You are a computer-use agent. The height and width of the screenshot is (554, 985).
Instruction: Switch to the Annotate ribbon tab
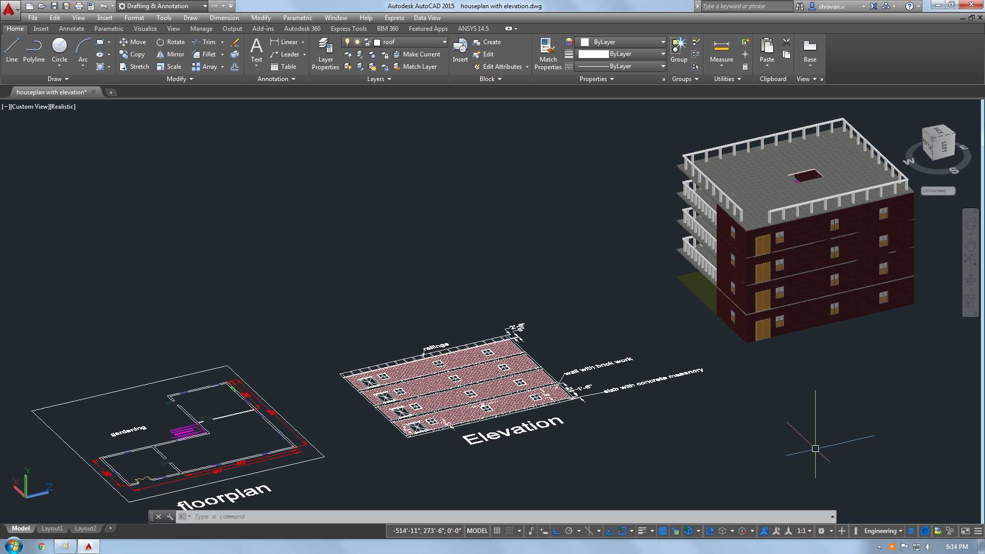(71, 29)
